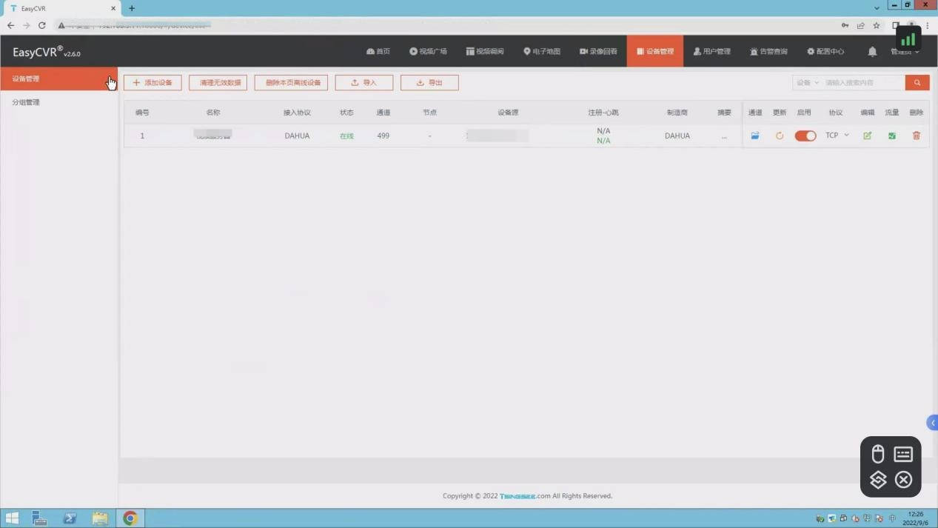The height and width of the screenshot is (528, 938).
Task: Open the 首页 home tab
Action: tap(378, 51)
